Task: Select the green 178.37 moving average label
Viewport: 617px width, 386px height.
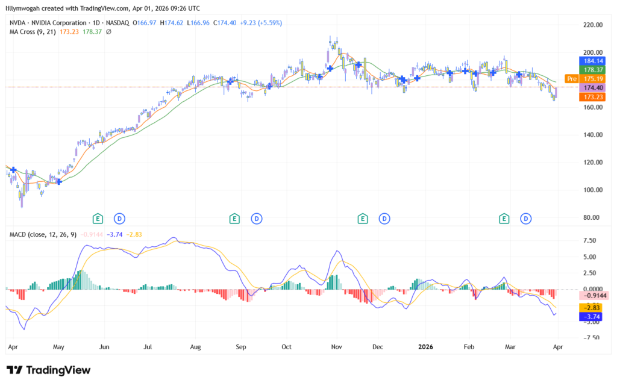Action: [x=591, y=70]
